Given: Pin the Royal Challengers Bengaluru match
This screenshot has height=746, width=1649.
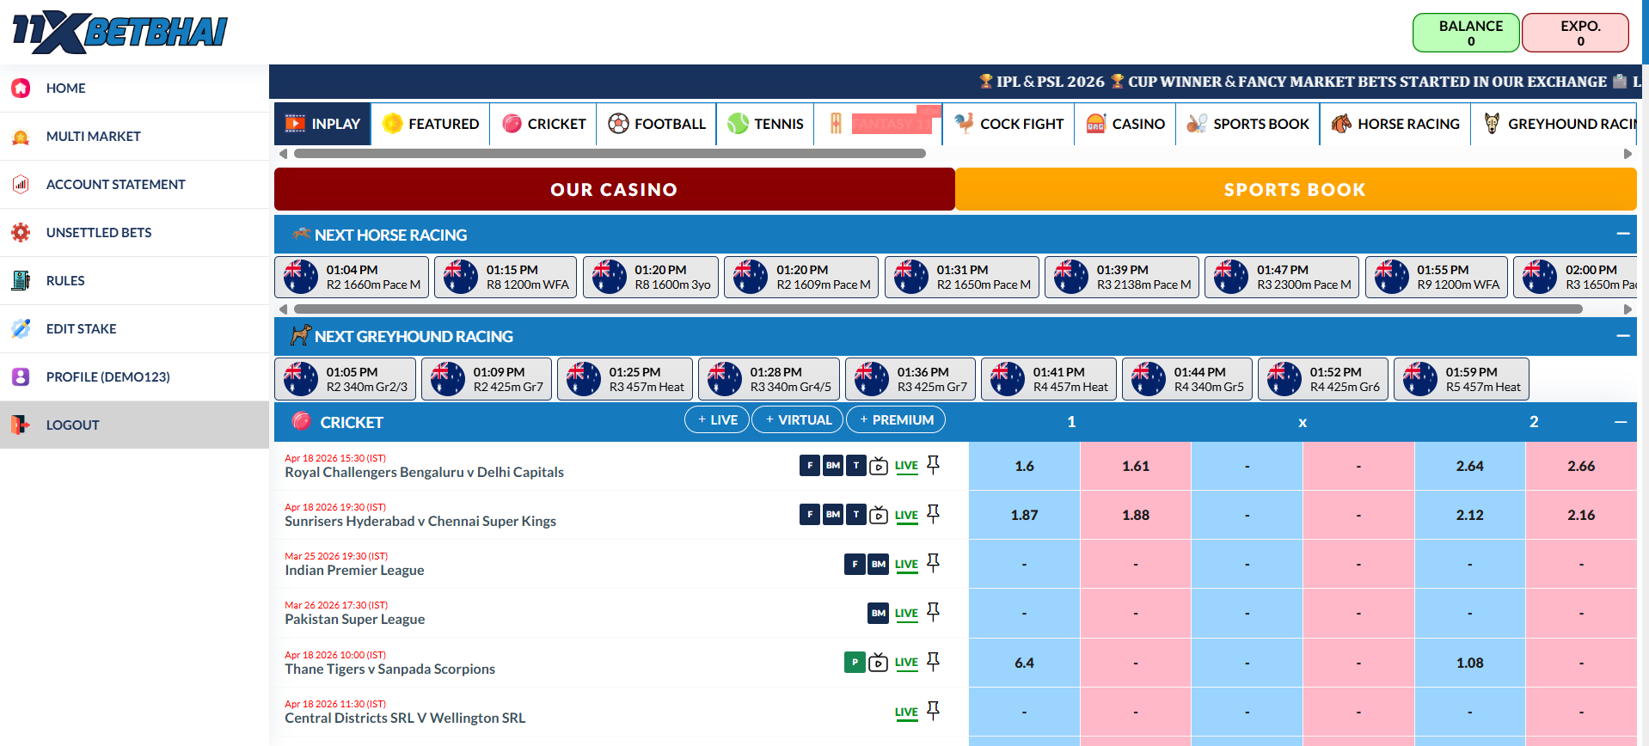Looking at the screenshot, I should coord(933,465).
